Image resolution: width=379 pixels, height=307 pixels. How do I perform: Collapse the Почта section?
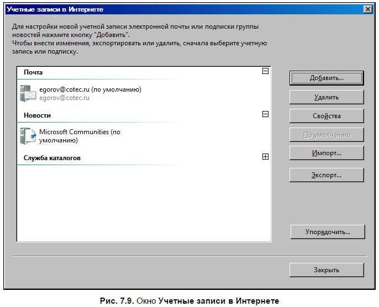(x=265, y=71)
